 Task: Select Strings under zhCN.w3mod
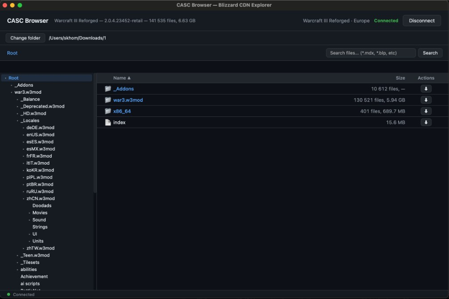point(40,227)
